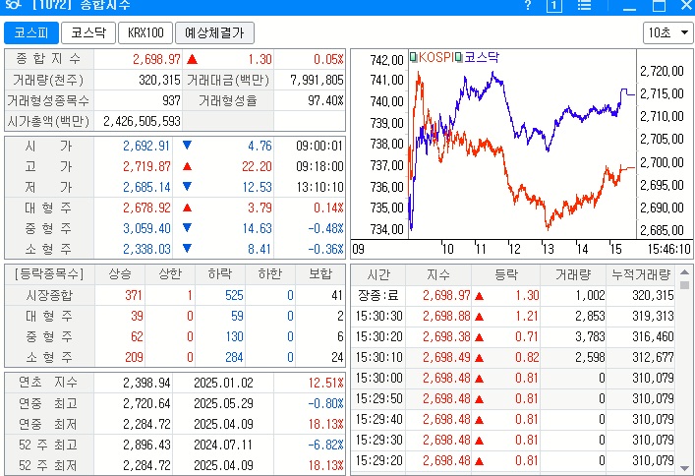Click 52주 최고 value 2,896.43
The height and width of the screenshot is (476, 695).
click(146, 445)
